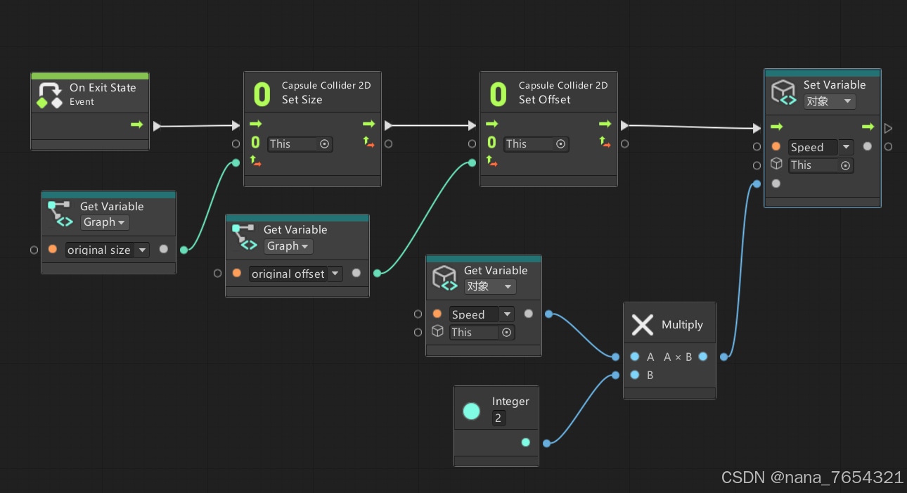The width and height of the screenshot is (907, 493).
Task: Click the Integer value field showing 2
Action: tap(498, 418)
